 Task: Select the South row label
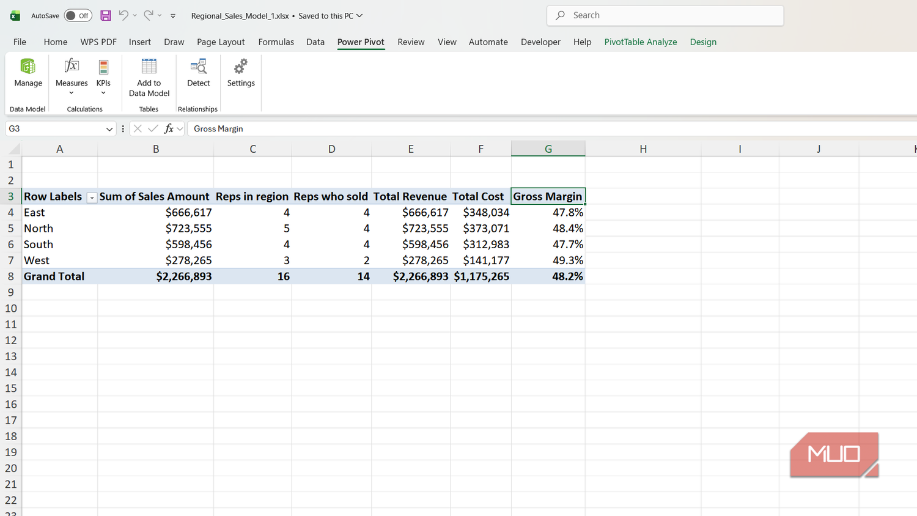pos(60,244)
